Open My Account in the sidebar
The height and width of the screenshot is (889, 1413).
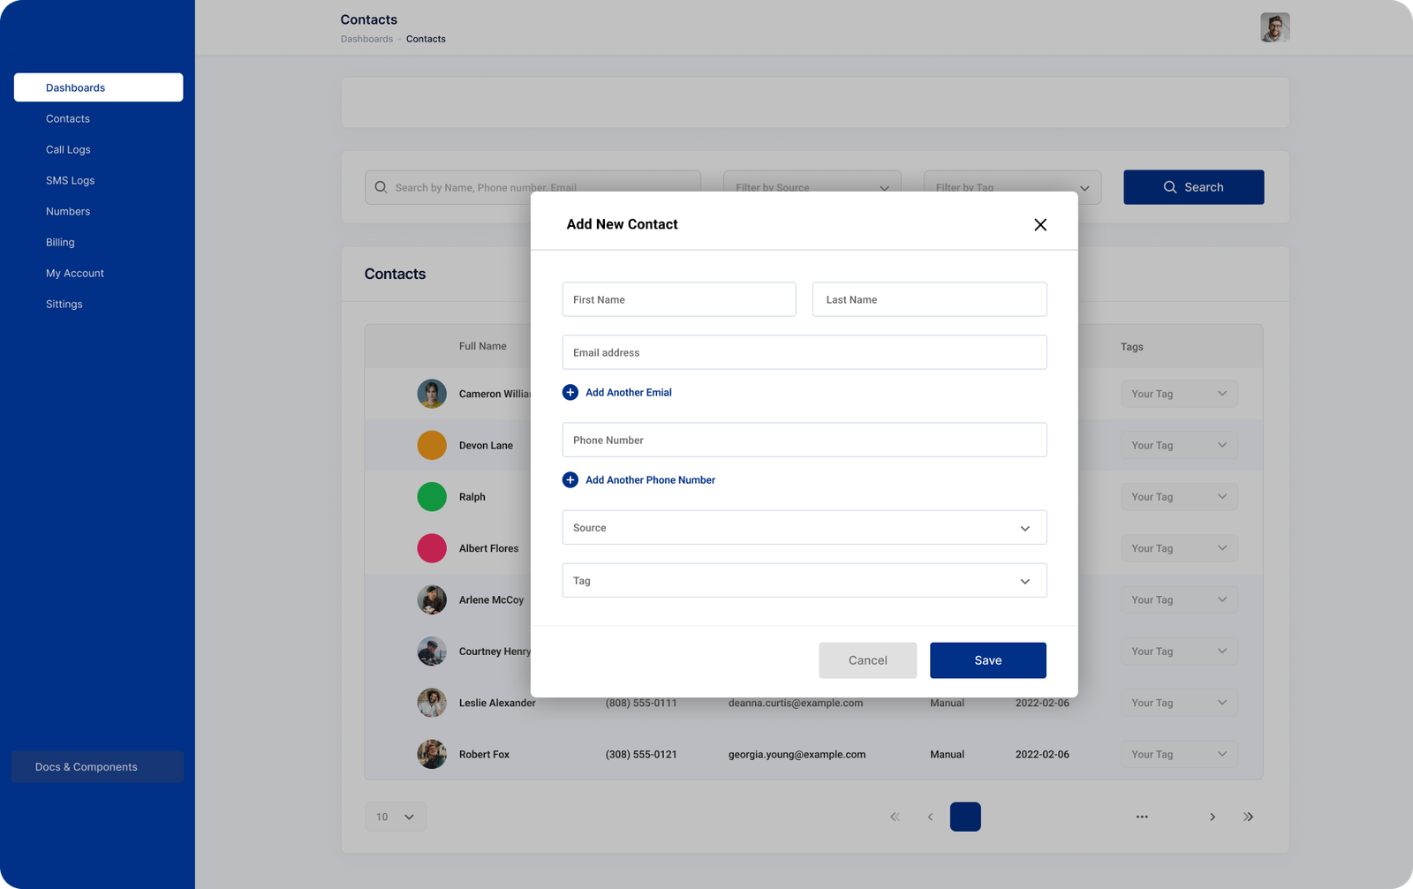point(75,273)
